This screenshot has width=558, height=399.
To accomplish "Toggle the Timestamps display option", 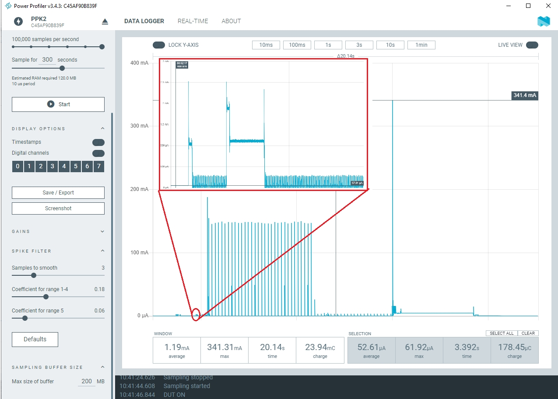I will (98, 142).
